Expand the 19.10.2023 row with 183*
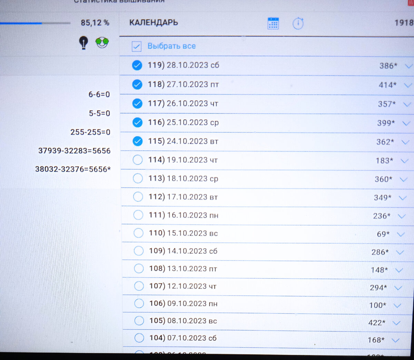Screen dimensions: 414x360 (404, 161)
